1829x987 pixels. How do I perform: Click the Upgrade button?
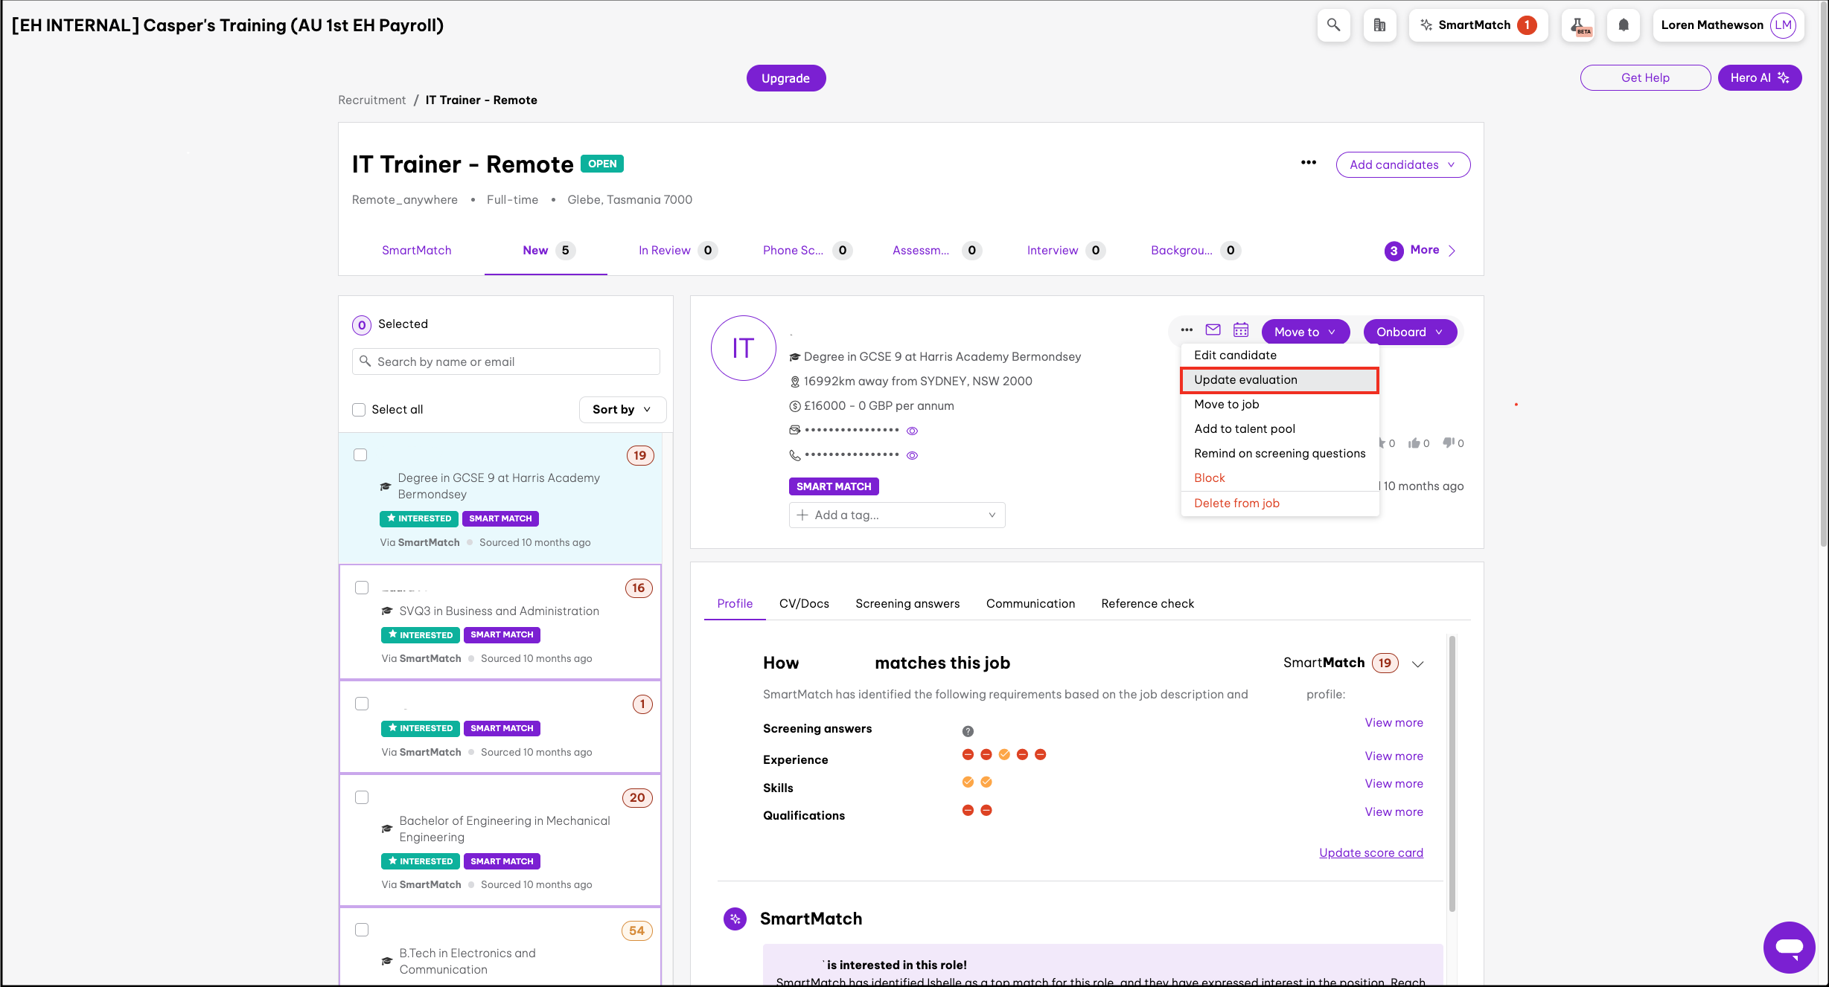(785, 78)
